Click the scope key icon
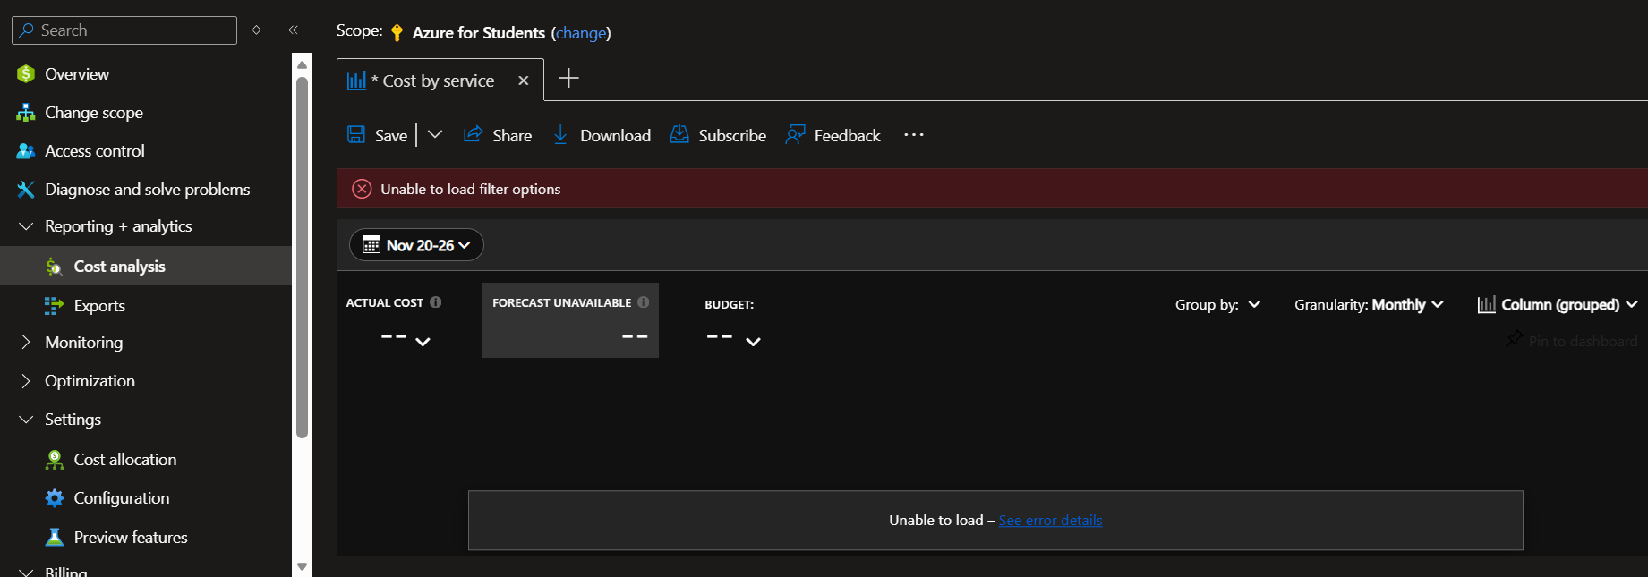This screenshot has width=1648, height=577. pos(397,33)
